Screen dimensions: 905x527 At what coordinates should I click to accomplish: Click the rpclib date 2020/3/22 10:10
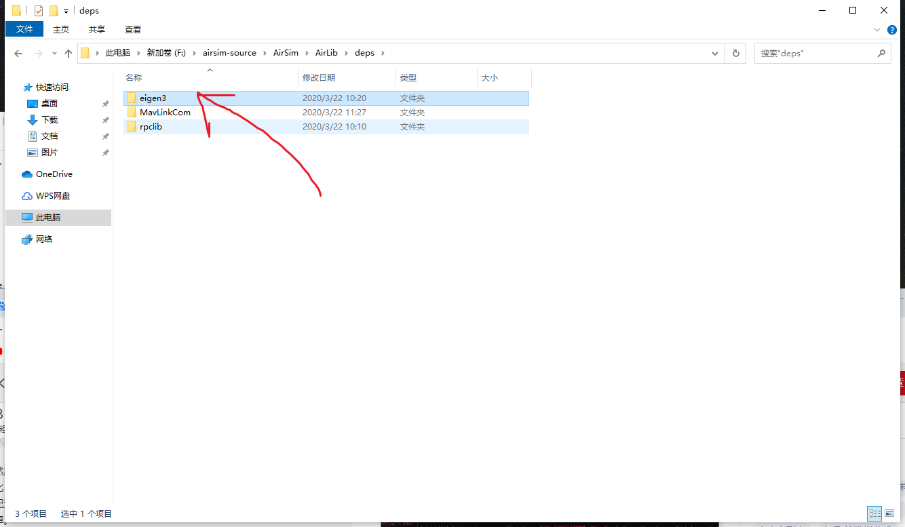[x=334, y=127]
